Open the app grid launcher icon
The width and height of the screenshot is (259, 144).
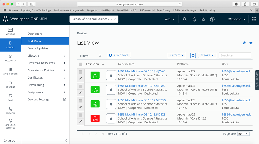254,19
